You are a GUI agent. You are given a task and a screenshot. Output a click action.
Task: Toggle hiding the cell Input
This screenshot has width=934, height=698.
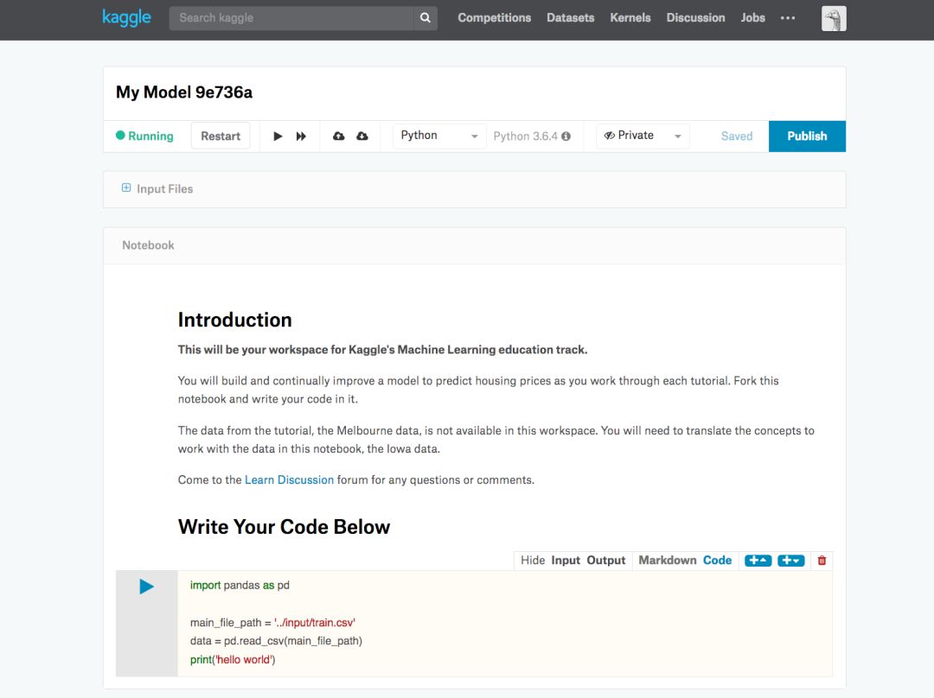566,561
